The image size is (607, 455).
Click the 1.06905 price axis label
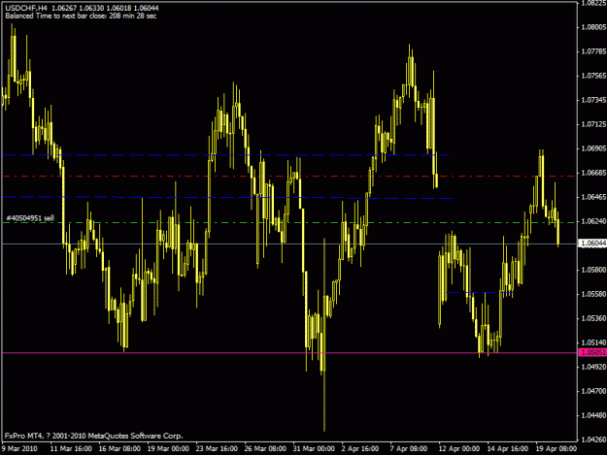[x=593, y=148]
